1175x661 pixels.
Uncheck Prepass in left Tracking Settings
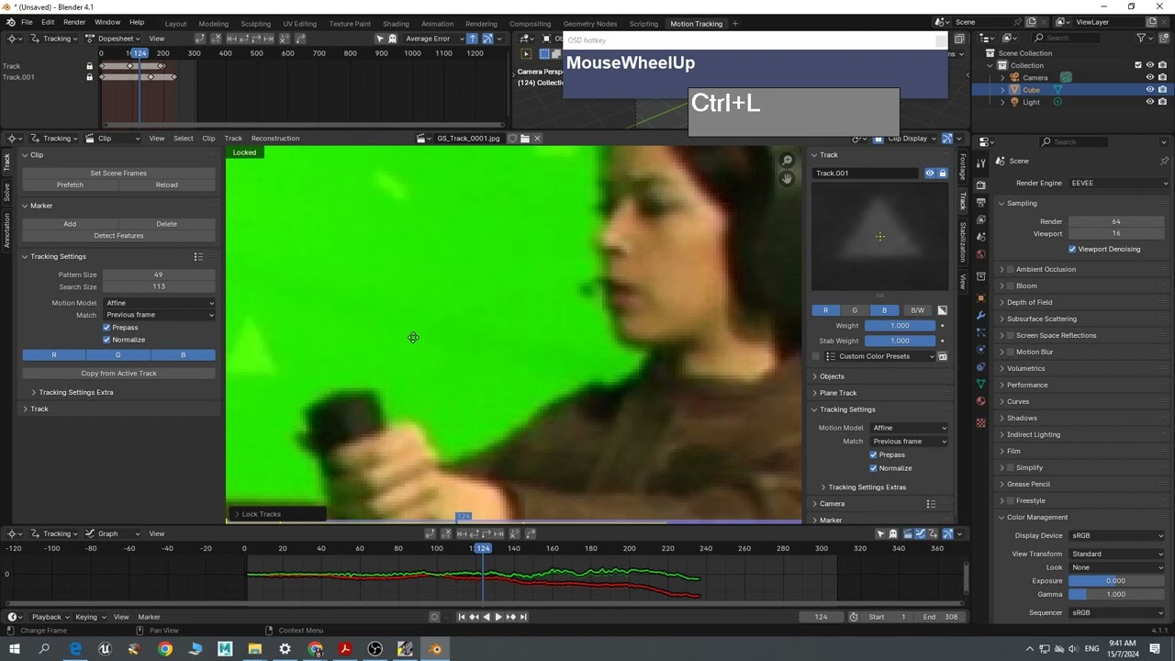pyautogui.click(x=106, y=328)
